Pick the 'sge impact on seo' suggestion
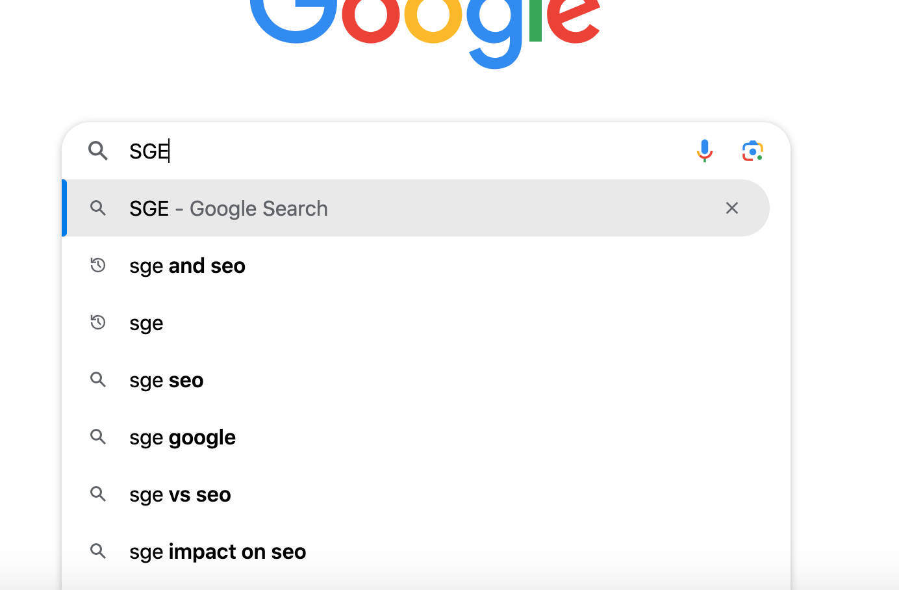Screen dimensions: 899x590 pyautogui.click(x=217, y=551)
